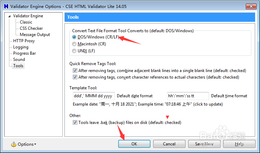The height and width of the screenshot is (153, 260).
Task: Go to CSS Checker in tree
Action: pos(31,28)
